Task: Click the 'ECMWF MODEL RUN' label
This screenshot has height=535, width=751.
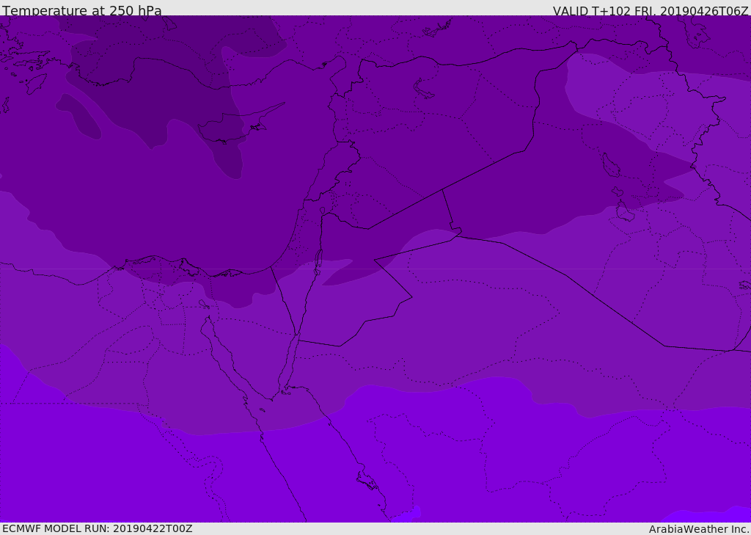Action: click(97, 528)
